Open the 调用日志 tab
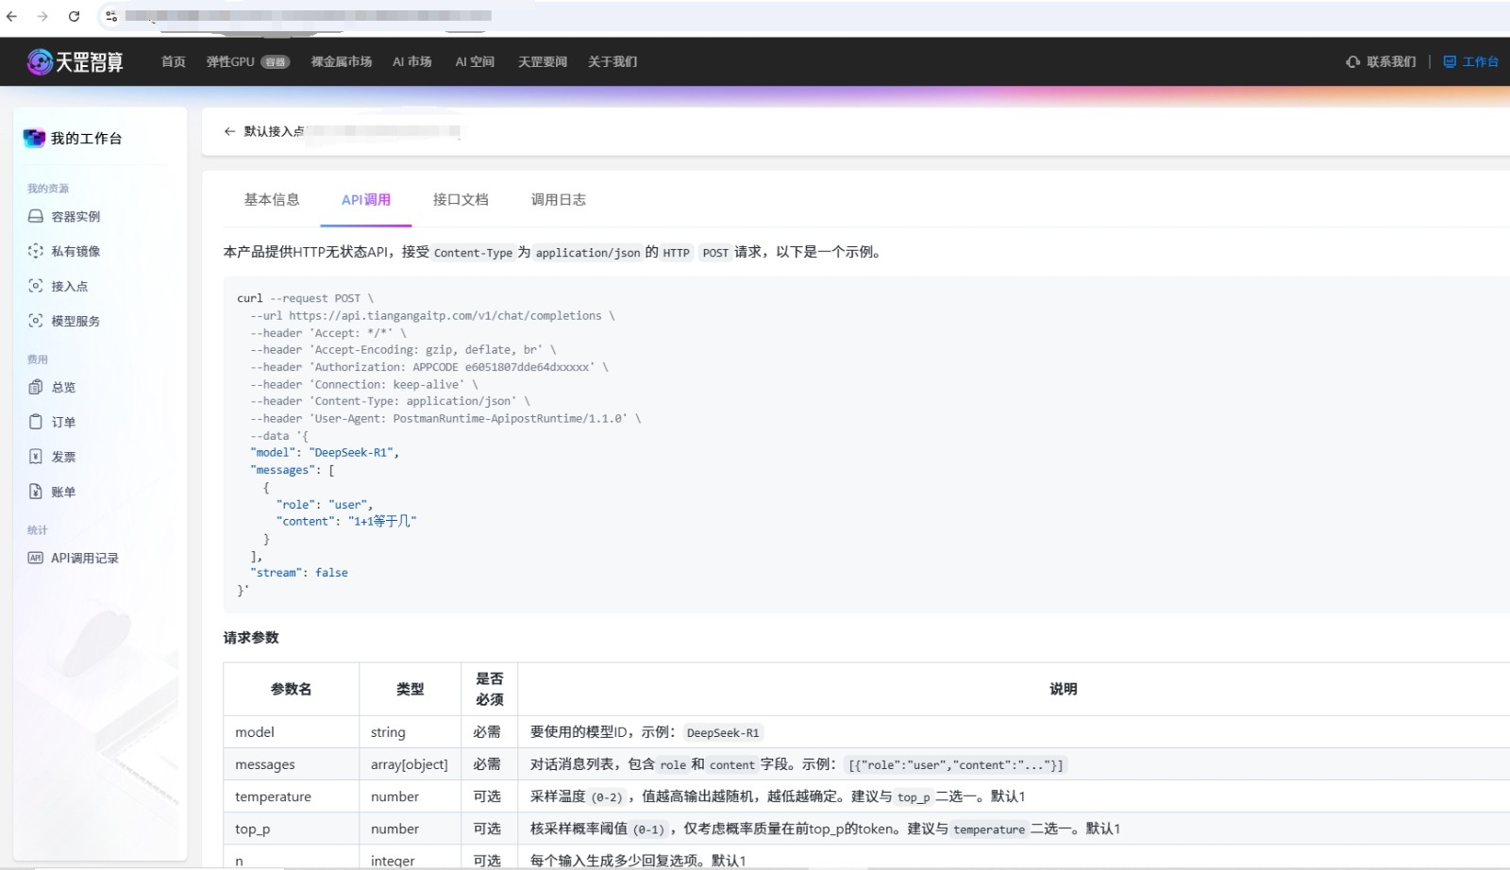1510x870 pixels. (558, 199)
